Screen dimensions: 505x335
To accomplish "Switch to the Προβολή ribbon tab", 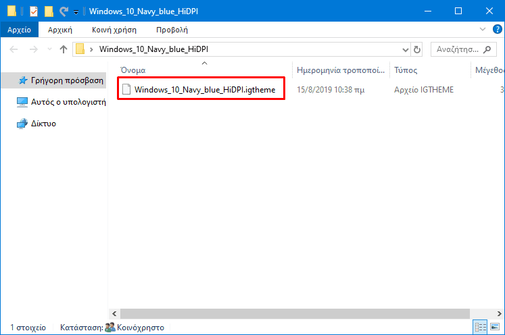I will (172, 30).
